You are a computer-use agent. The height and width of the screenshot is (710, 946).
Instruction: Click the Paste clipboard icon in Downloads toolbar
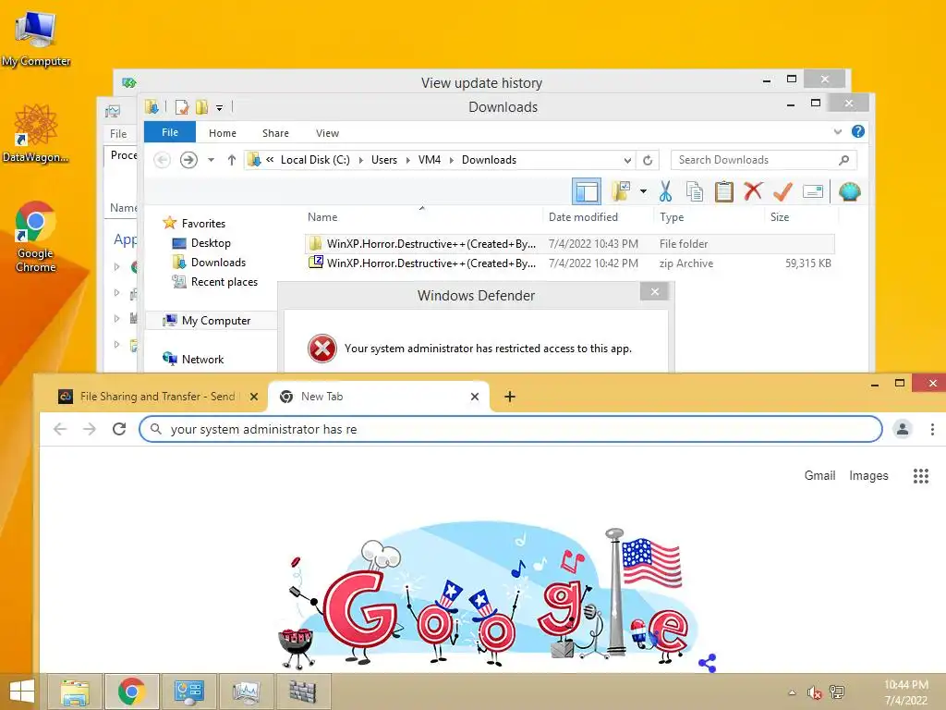(x=723, y=192)
